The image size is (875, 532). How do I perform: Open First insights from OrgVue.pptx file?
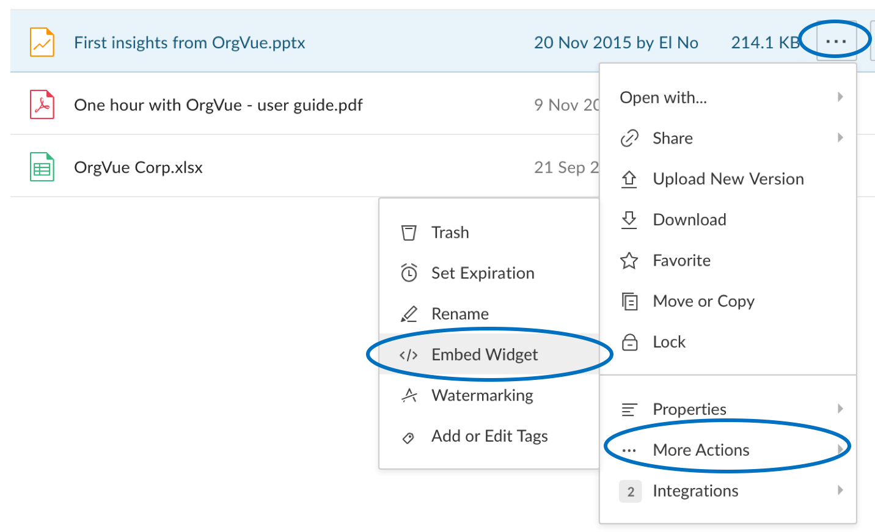[x=189, y=43]
